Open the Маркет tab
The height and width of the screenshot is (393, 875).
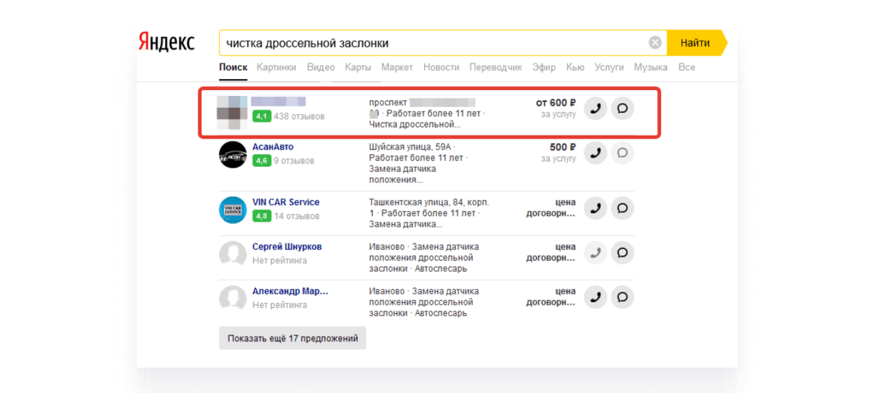point(397,67)
